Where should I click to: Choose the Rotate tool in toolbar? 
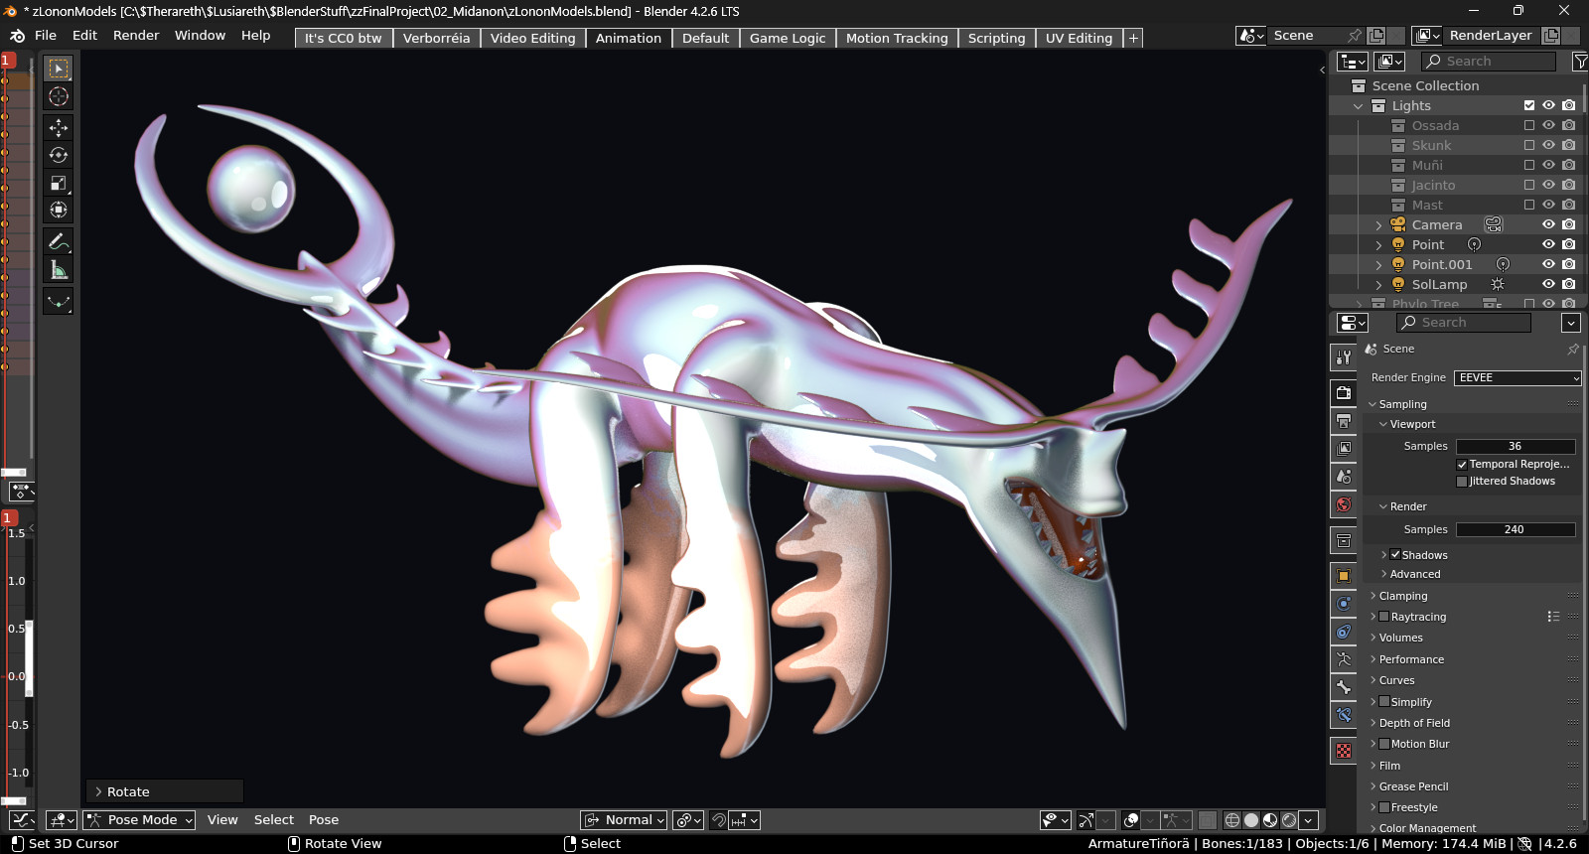(59, 155)
